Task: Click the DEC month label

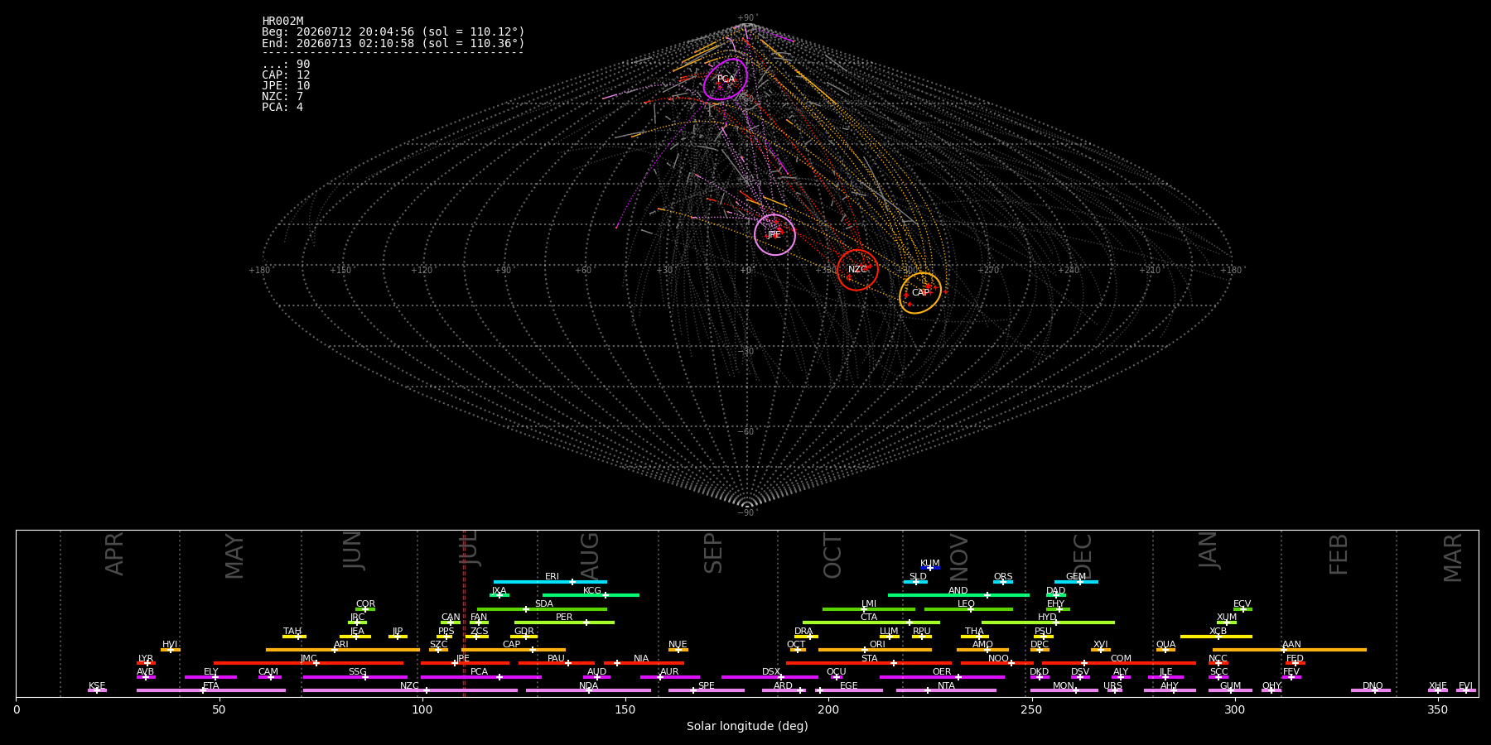Action: (x=1083, y=556)
